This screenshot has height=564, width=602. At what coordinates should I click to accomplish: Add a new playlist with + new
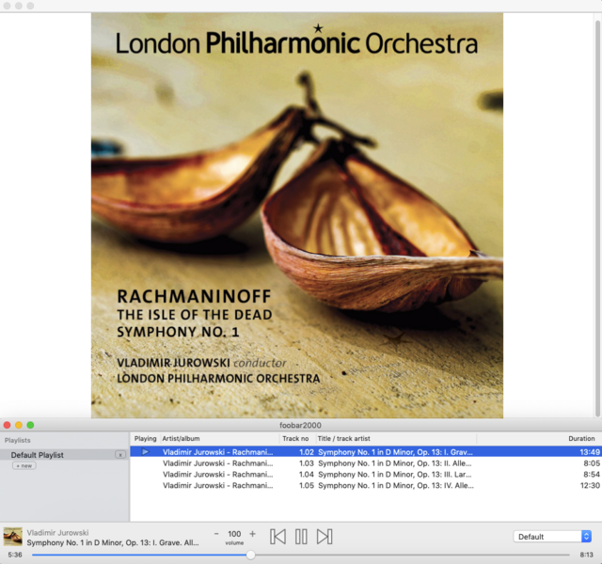(24, 465)
